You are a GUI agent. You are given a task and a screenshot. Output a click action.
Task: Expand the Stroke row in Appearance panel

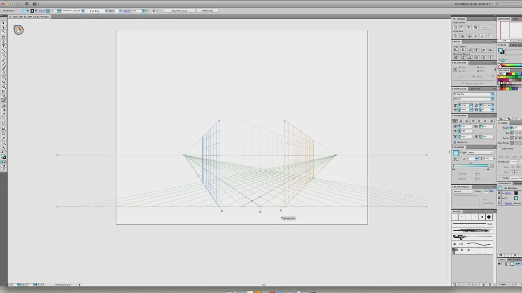click(x=503, y=193)
